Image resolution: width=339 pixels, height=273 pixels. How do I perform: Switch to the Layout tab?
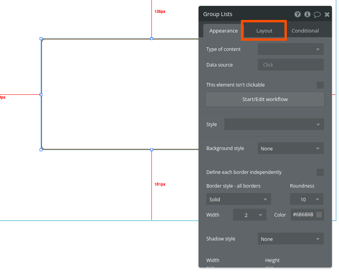point(264,31)
